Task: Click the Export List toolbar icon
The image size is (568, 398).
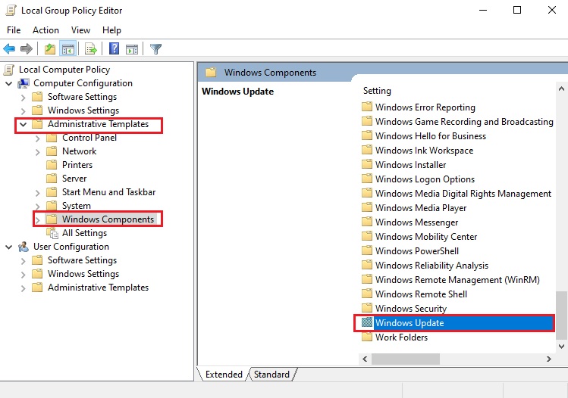Action: 91,48
